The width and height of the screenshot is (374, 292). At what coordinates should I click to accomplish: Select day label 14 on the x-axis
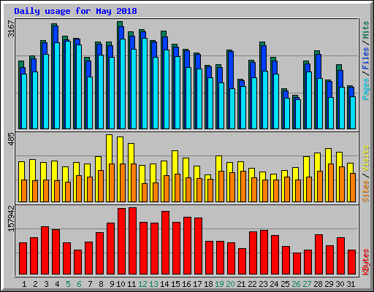coord(164,284)
